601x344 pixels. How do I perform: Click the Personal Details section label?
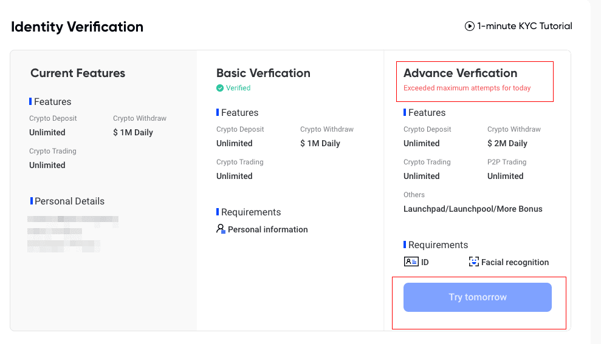[69, 201]
